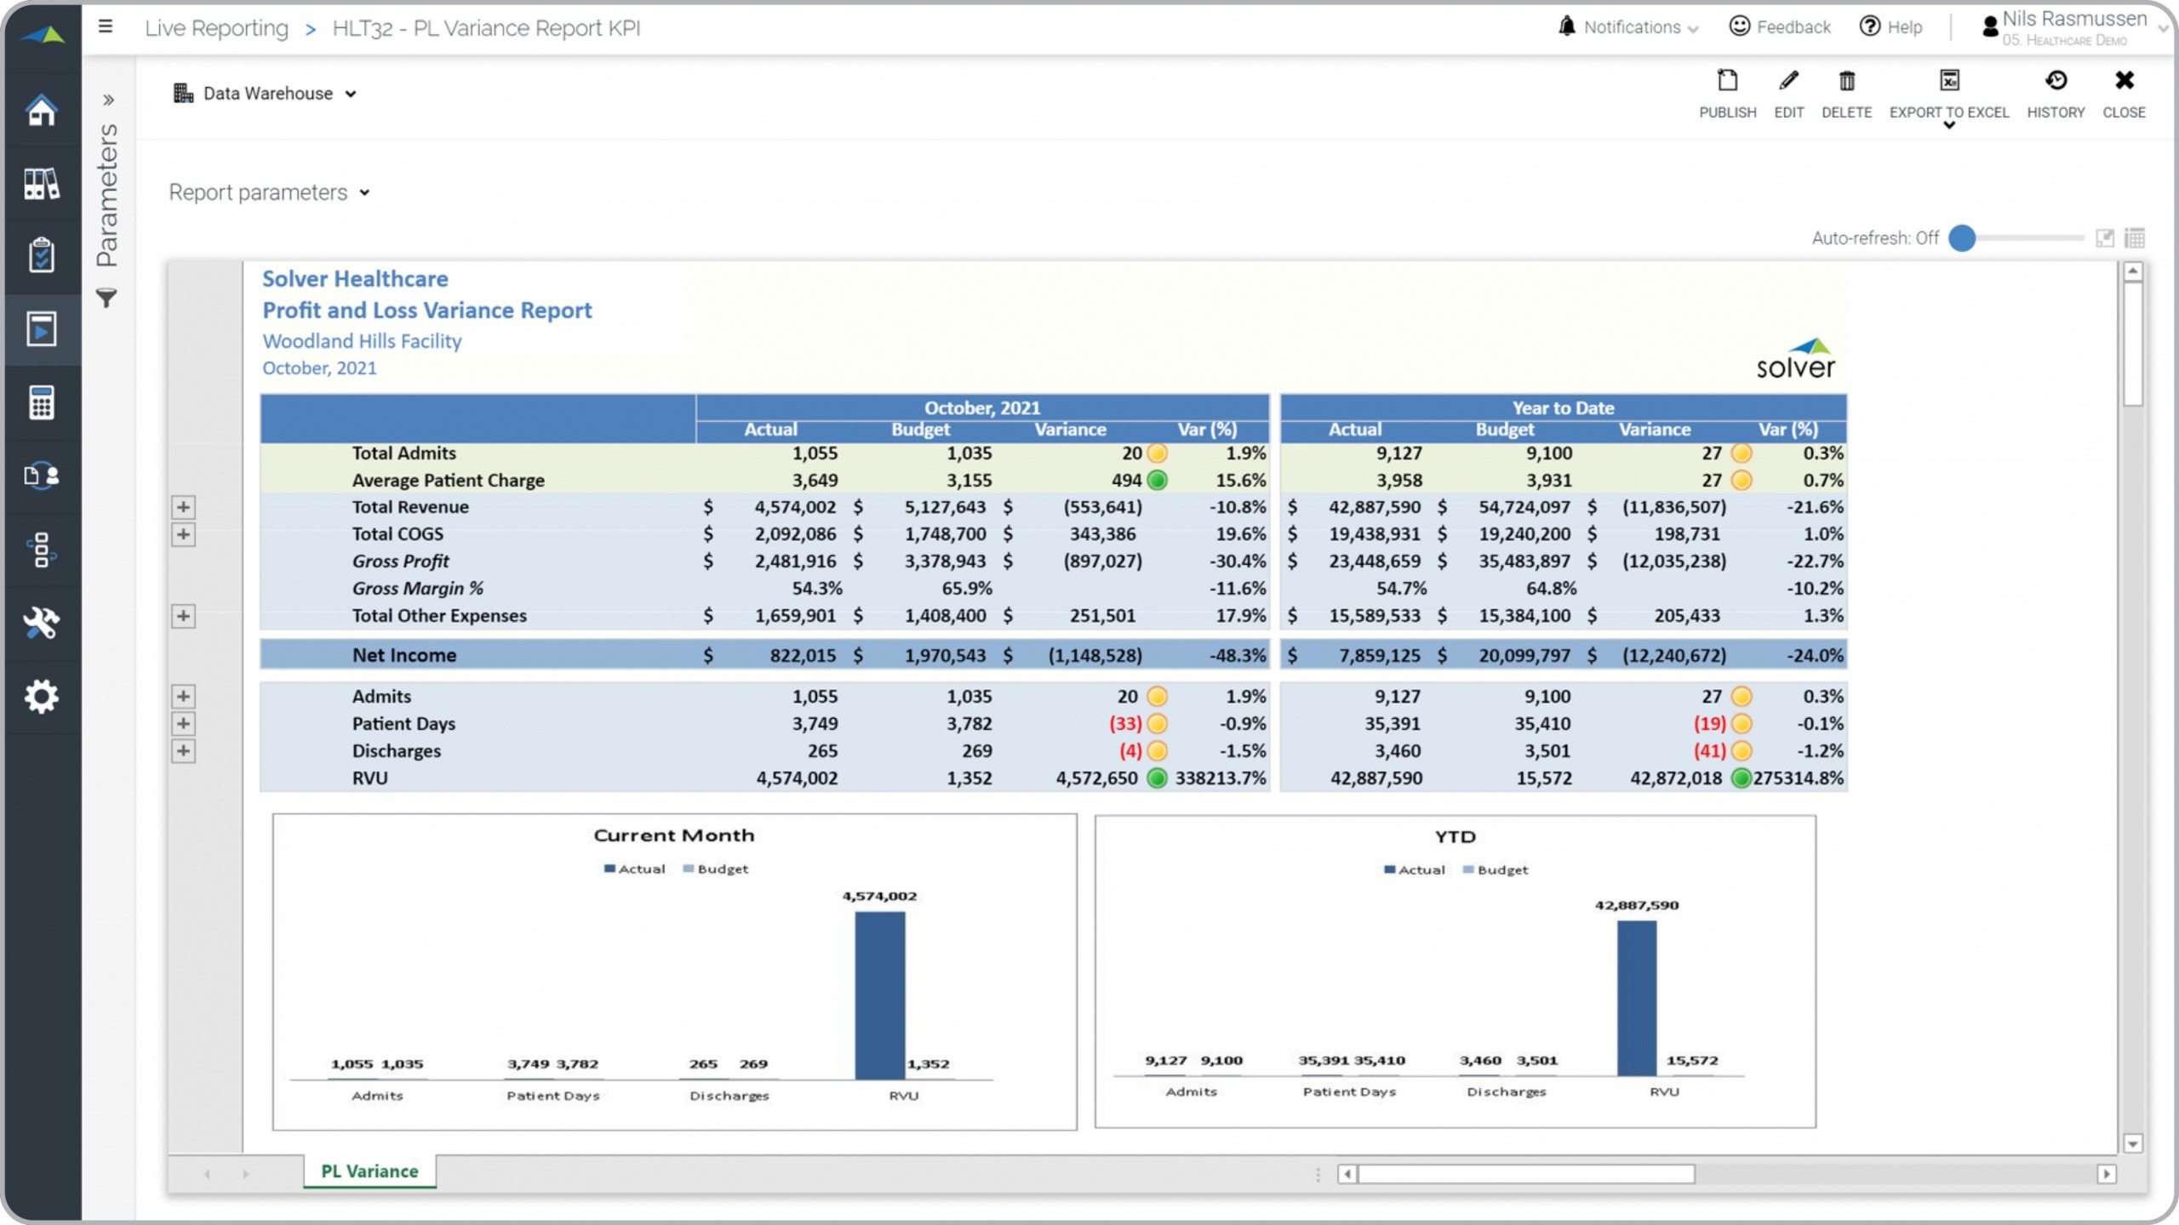Expand the Patient Days row
Image resolution: width=2179 pixels, height=1225 pixels.
click(x=183, y=724)
